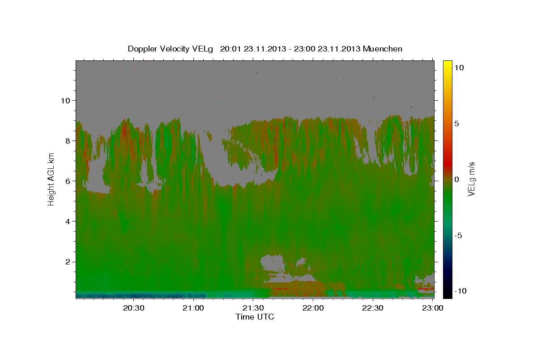Click the yellow top of the colorbar

click(447, 64)
